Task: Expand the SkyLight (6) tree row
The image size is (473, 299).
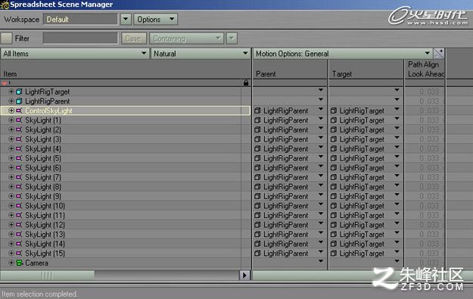Action: pyautogui.click(x=11, y=168)
